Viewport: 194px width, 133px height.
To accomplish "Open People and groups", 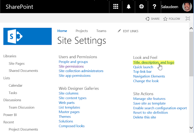I will tap(73, 62).
